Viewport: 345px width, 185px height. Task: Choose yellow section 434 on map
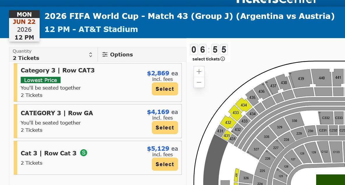tap(244, 105)
